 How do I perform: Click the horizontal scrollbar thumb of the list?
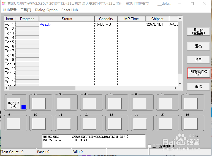[x=42, y=88]
